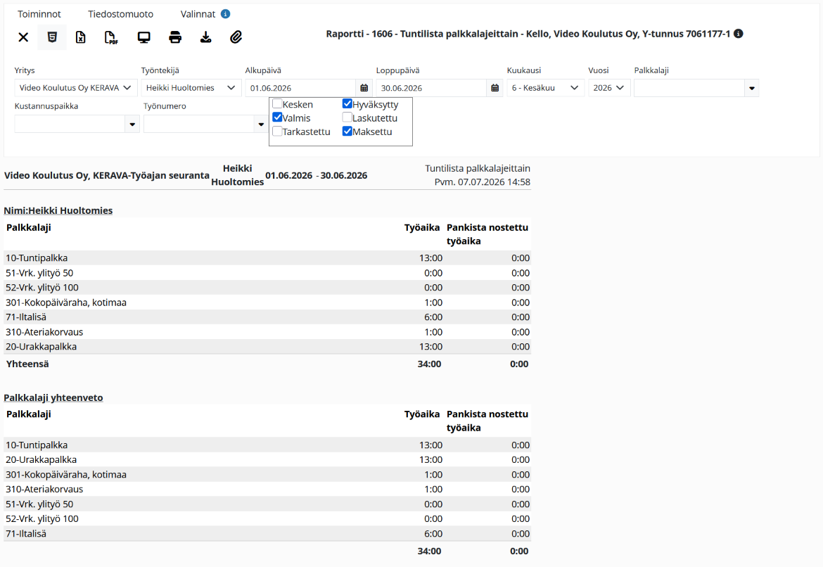Screen dimensions: 823x567
Task: Tick the Laskutettu checkbox
Action: point(347,117)
